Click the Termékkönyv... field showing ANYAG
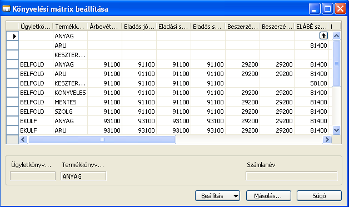Image resolution: width=349 pixels, height=207 pixels. (83, 176)
